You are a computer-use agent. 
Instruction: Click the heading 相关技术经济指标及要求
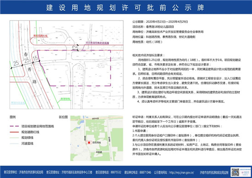click(x=148, y=55)
